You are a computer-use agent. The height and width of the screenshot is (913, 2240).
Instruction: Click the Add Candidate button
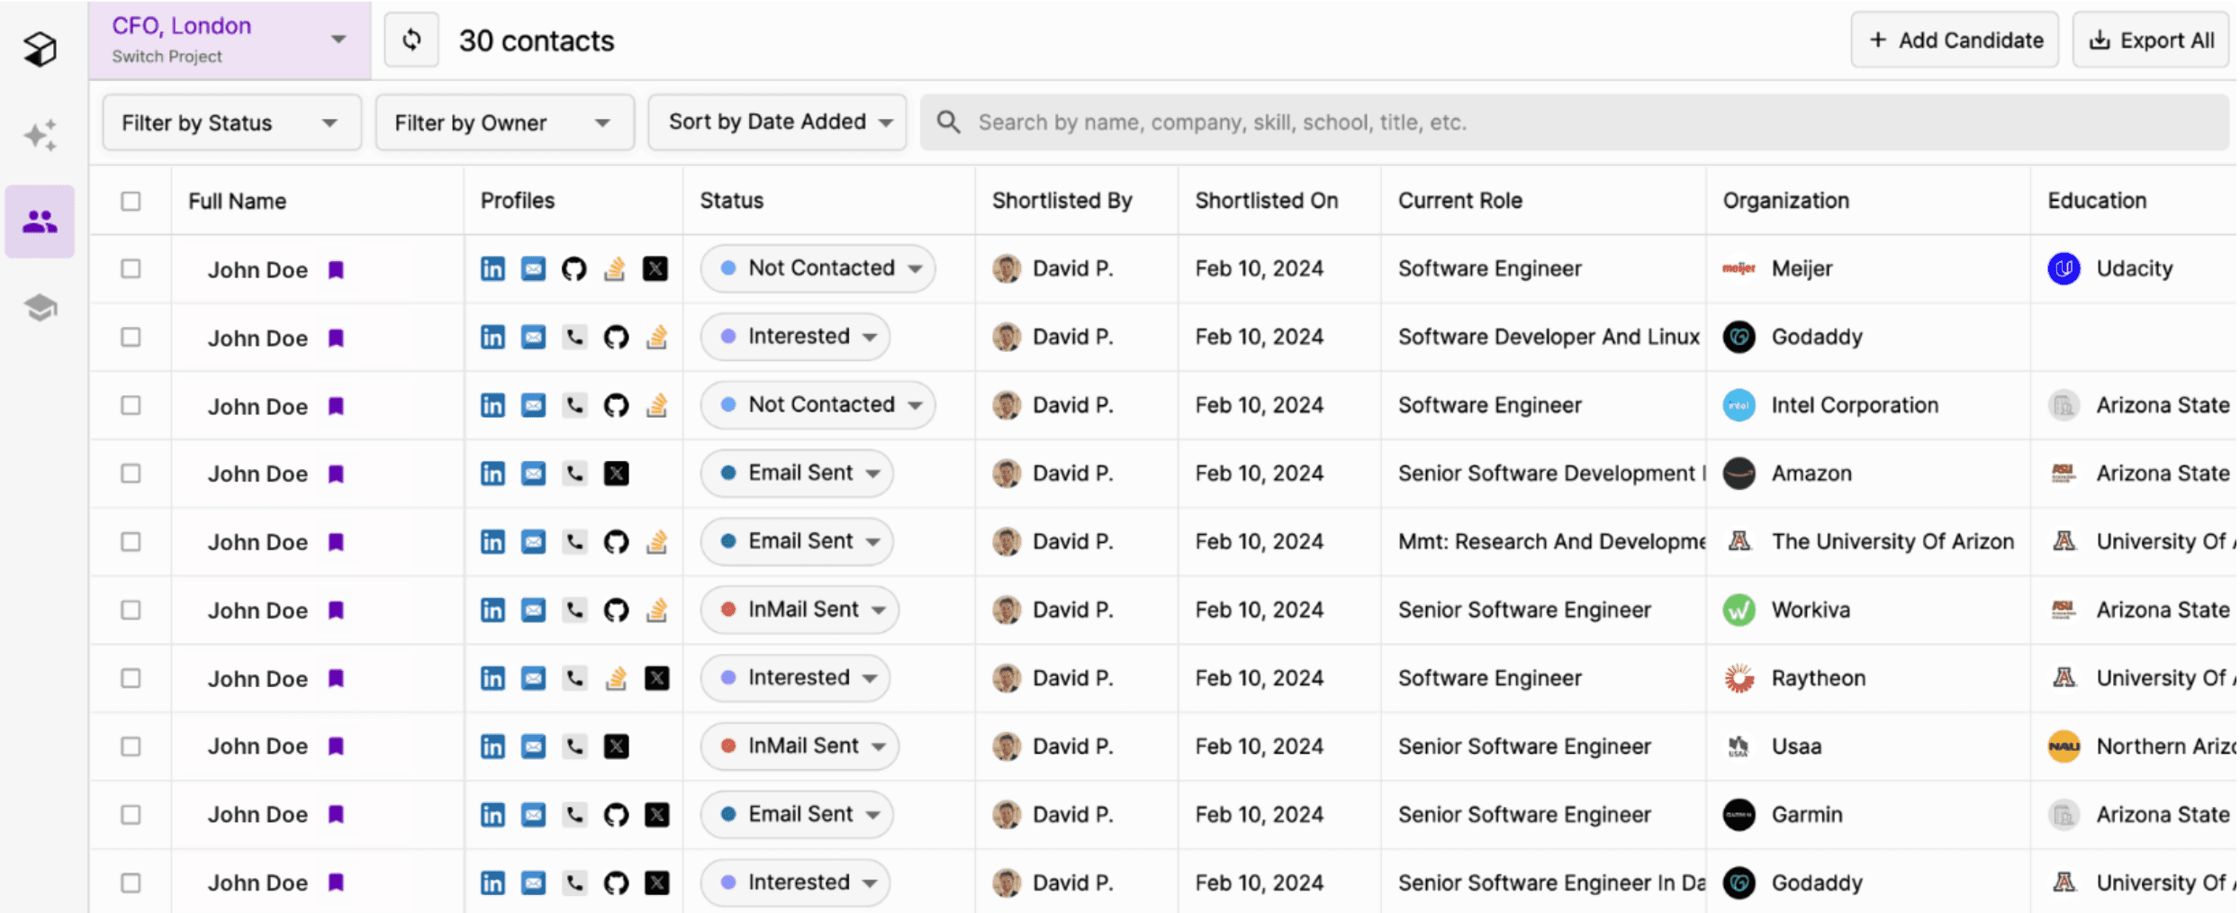(x=1955, y=41)
